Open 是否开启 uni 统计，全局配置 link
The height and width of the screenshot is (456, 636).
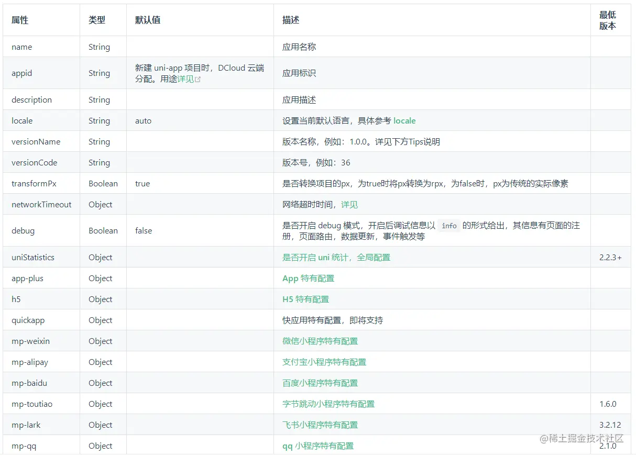click(x=336, y=257)
